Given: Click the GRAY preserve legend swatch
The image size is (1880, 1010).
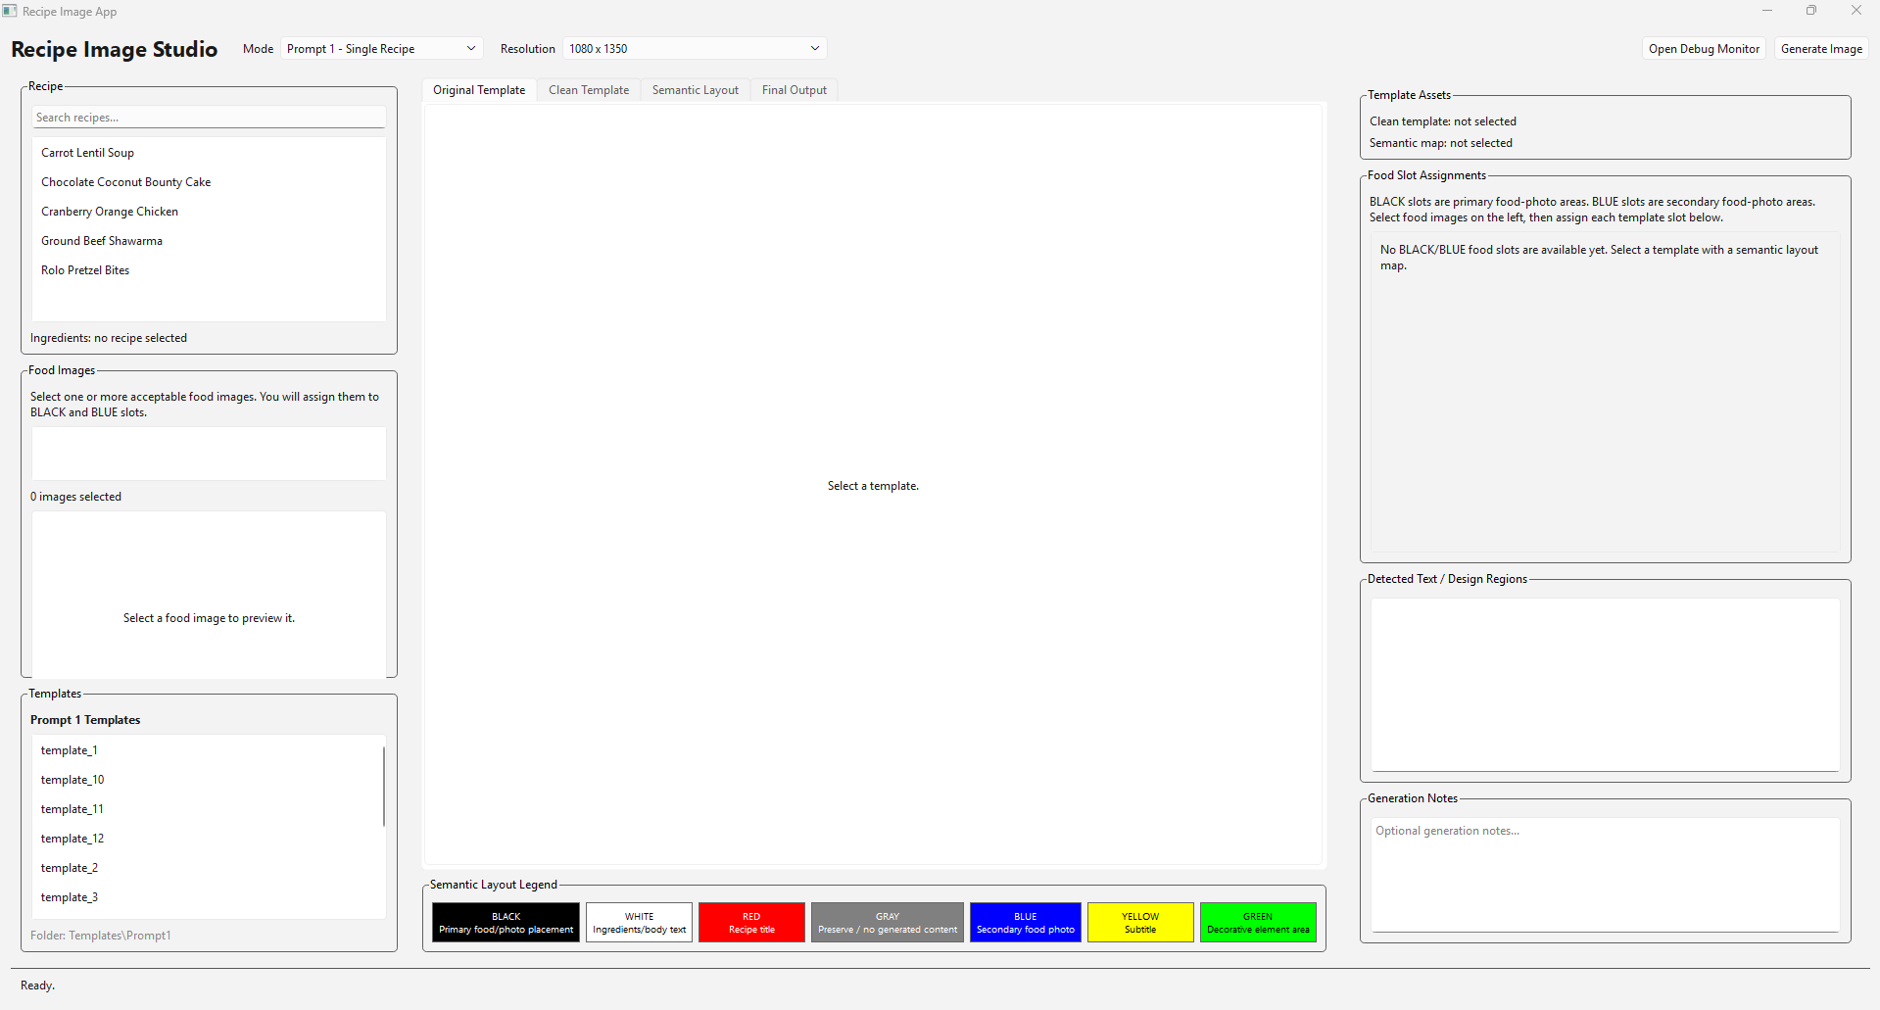Looking at the screenshot, I should pos(888,923).
